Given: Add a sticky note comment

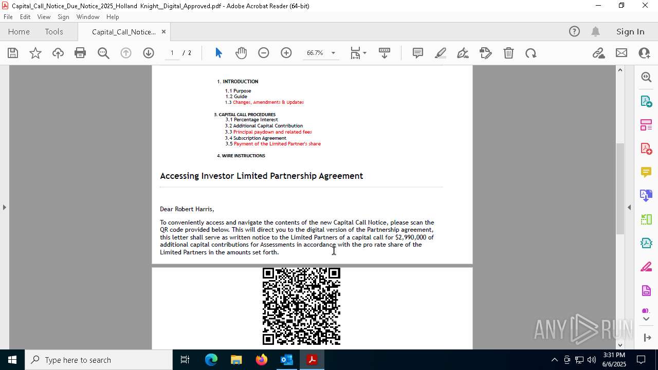Looking at the screenshot, I should click(418, 53).
